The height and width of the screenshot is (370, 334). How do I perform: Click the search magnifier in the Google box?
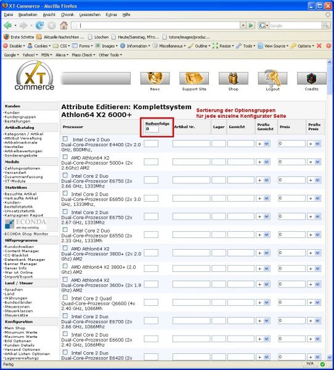326,25
